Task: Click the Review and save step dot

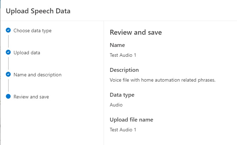Action: (8, 97)
